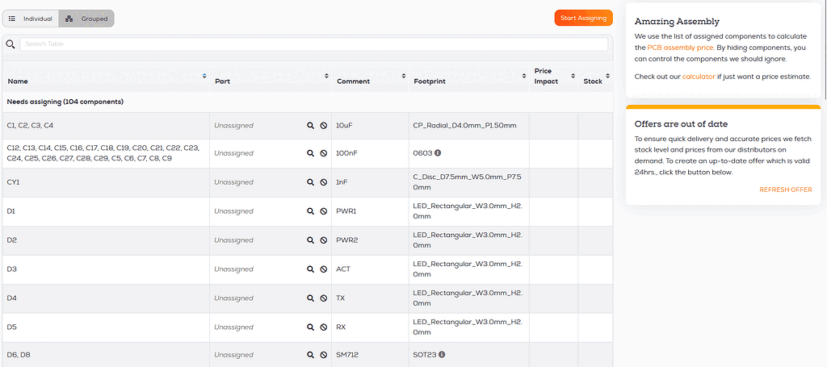Image resolution: width=827 pixels, height=367 pixels.
Task: Switch to Grouped view mode
Action: click(86, 19)
